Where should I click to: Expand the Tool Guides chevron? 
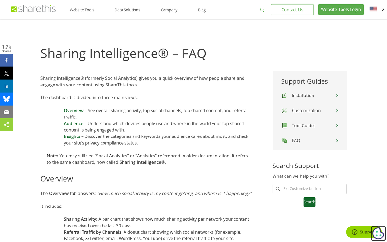pyautogui.click(x=337, y=126)
